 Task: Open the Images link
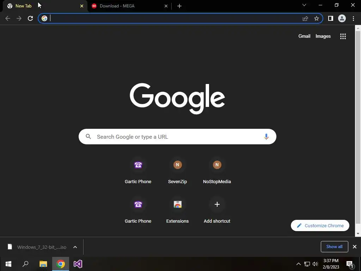pos(323,36)
